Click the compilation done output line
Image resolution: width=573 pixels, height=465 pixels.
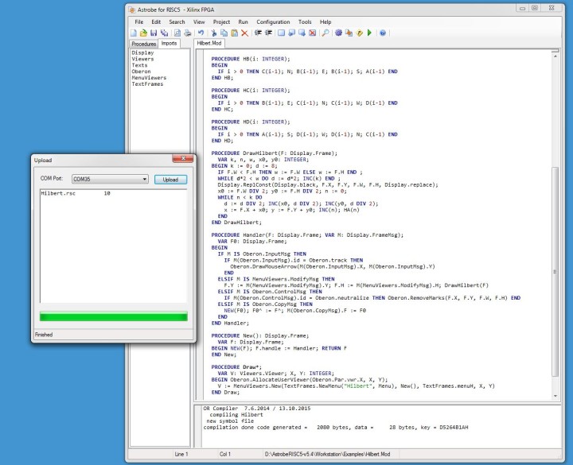point(336,428)
